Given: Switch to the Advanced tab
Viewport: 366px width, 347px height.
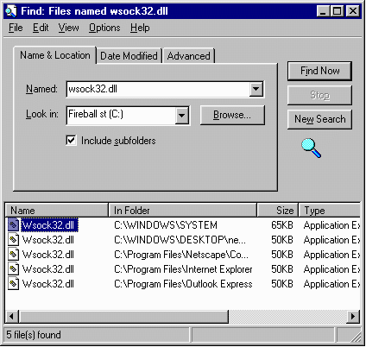Looking at the screenshot, I should click(x=189, y=56).
